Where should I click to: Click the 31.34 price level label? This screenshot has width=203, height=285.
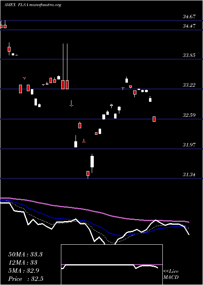click(x=189, y=175)
